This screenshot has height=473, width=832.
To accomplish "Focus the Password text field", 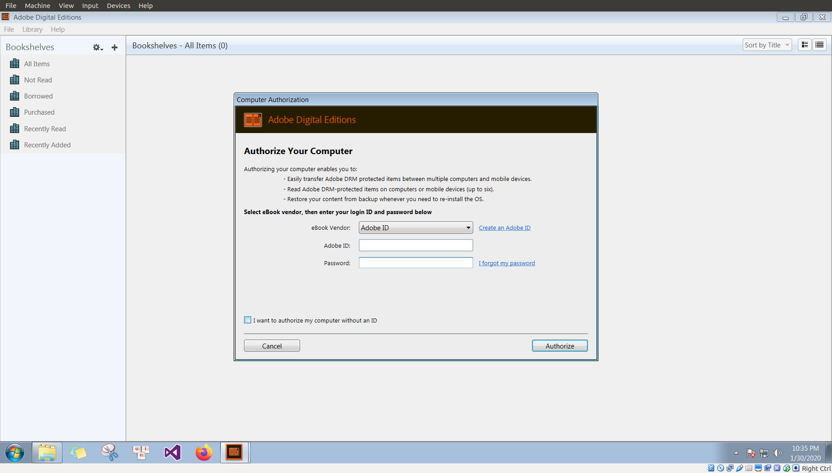I will click(415, 262).
